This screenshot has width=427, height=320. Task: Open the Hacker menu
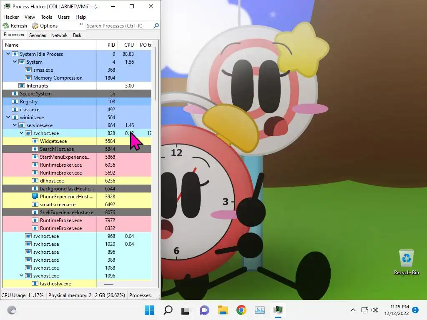[x=11, y=17]
